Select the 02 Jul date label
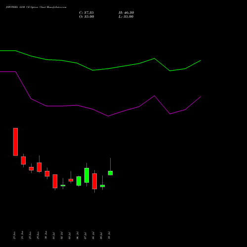Image resolution: width=247 pixels, height=247 pixels. 62,235
